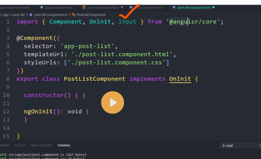Image resolution: width=261 pixels, height=159 pixels.
Task: Open the DEBUG CONSOLE panel tab
Action: (41, 145)
